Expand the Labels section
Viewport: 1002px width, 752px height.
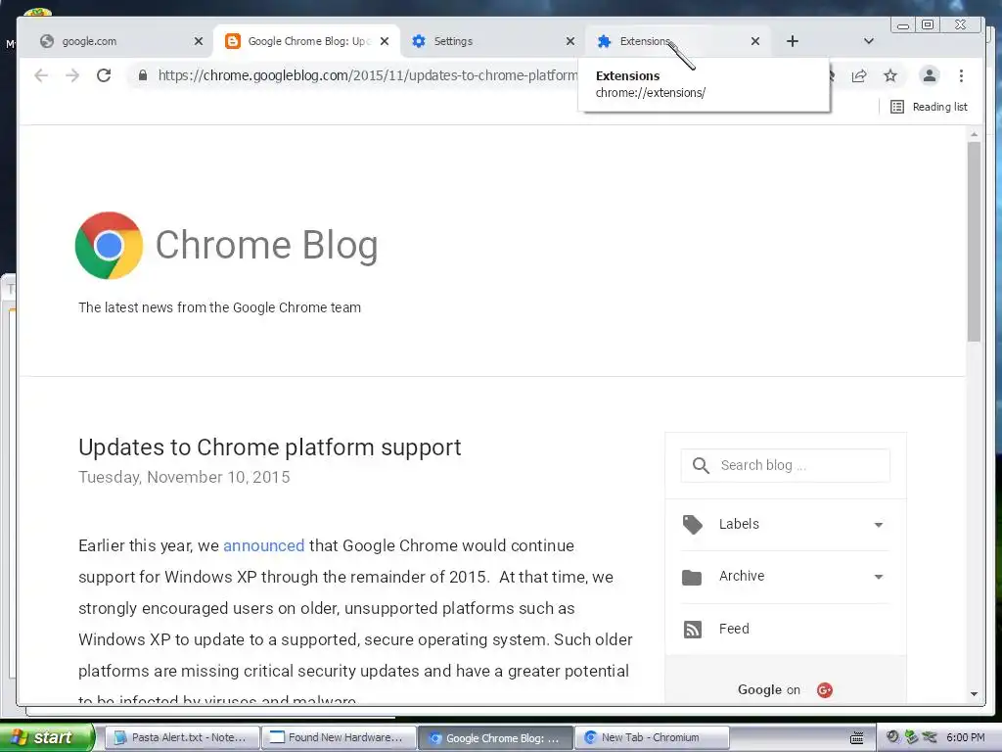[786, 525]
